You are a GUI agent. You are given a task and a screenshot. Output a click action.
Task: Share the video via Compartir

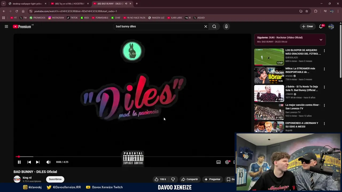(x=190, y=179)
